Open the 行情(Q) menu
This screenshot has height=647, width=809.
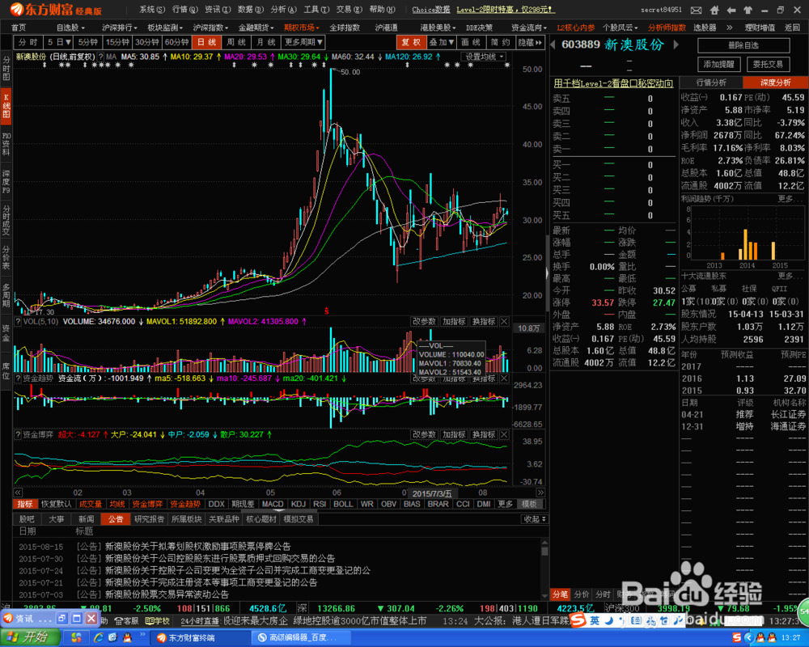coord(184,9)
